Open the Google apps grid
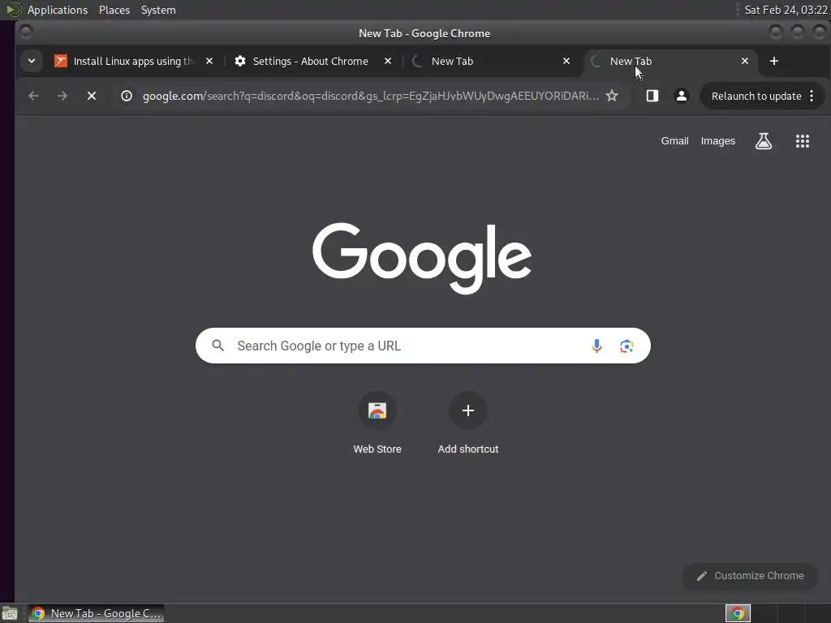The image size is (831, 623). click(x=803, y=141)
